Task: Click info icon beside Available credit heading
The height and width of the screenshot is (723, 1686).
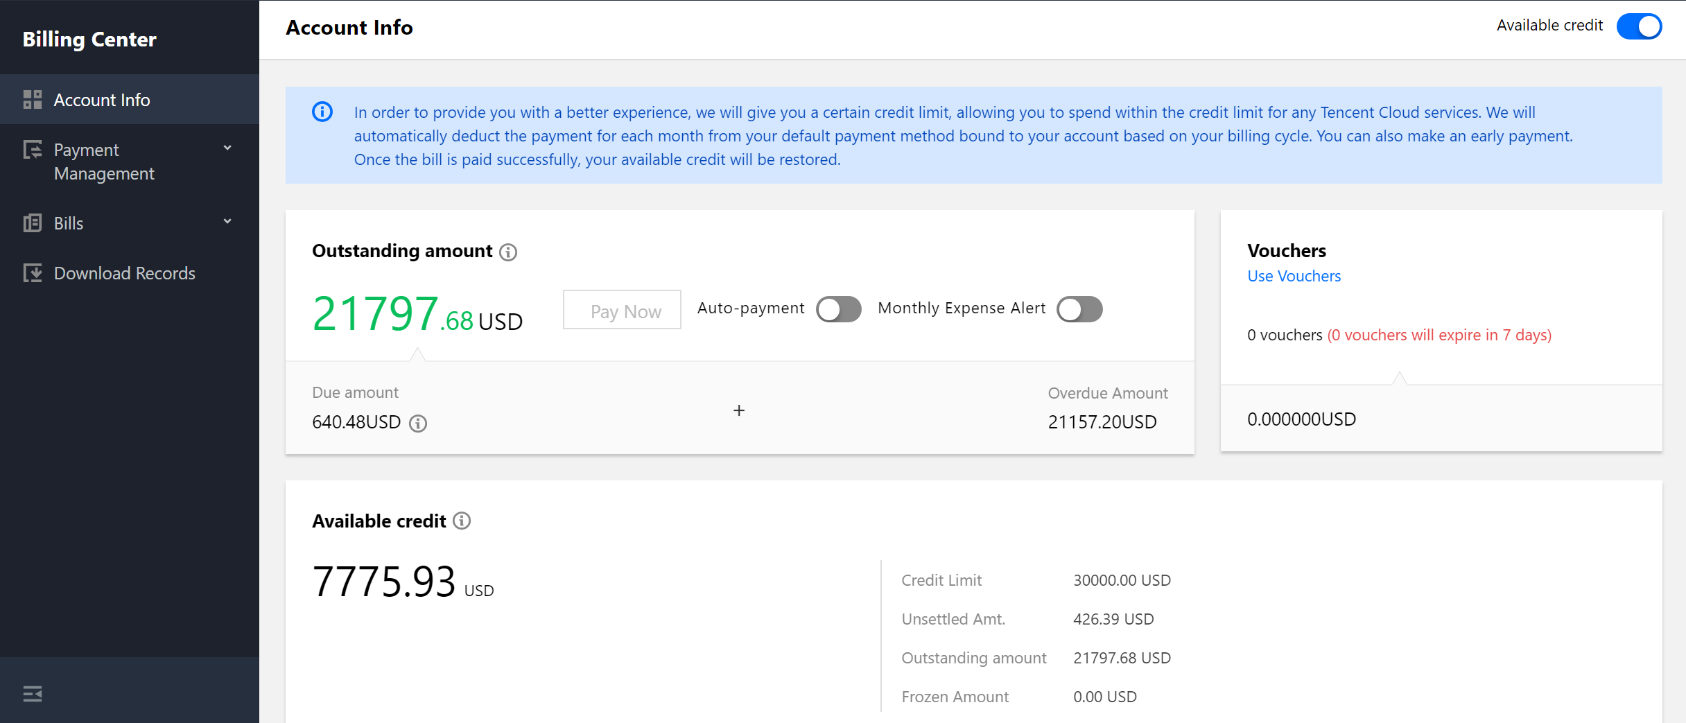Action: coord(462,521)
